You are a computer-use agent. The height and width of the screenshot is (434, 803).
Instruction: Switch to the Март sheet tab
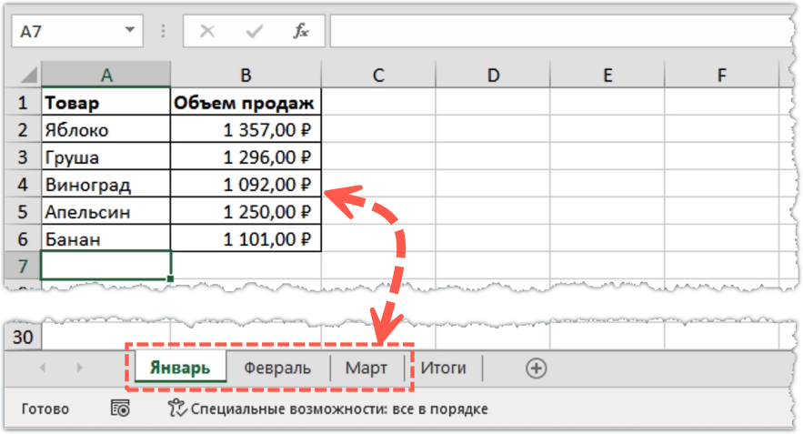[366, 368]
